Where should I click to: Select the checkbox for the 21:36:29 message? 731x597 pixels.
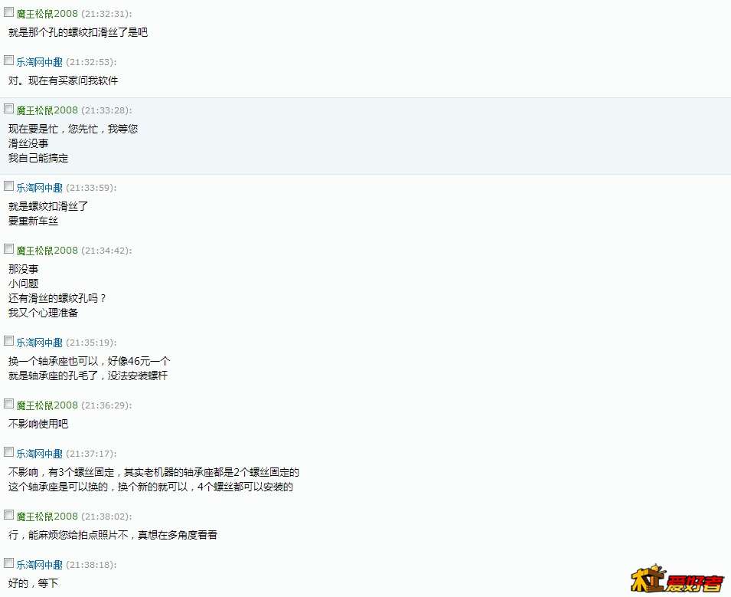9,403
